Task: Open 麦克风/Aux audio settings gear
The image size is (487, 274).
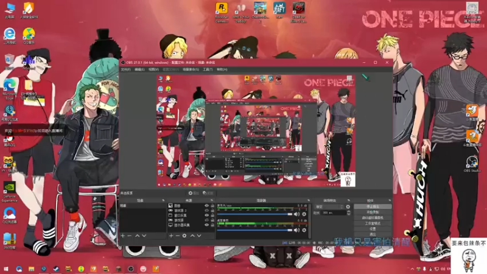Action: click(x=304, y=214)
